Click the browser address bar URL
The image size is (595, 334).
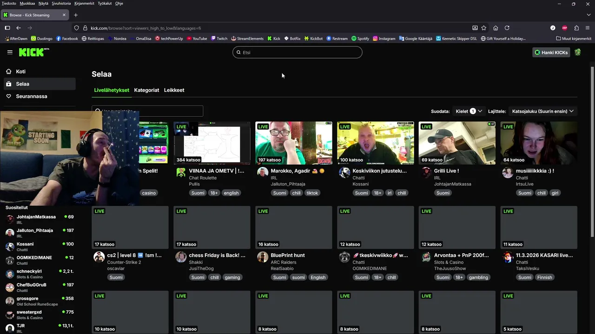pyautogui.click(x=146, y=28)
